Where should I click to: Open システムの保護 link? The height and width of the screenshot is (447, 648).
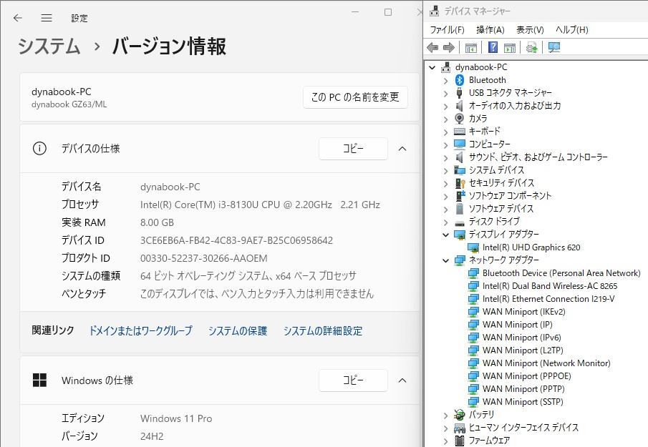tap(238, 330)
